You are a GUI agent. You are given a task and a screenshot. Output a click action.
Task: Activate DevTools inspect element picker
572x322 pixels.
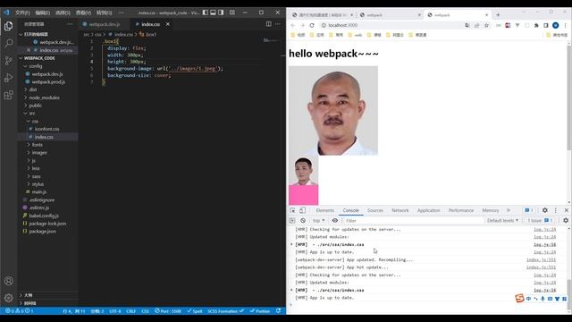click(292, 210)
